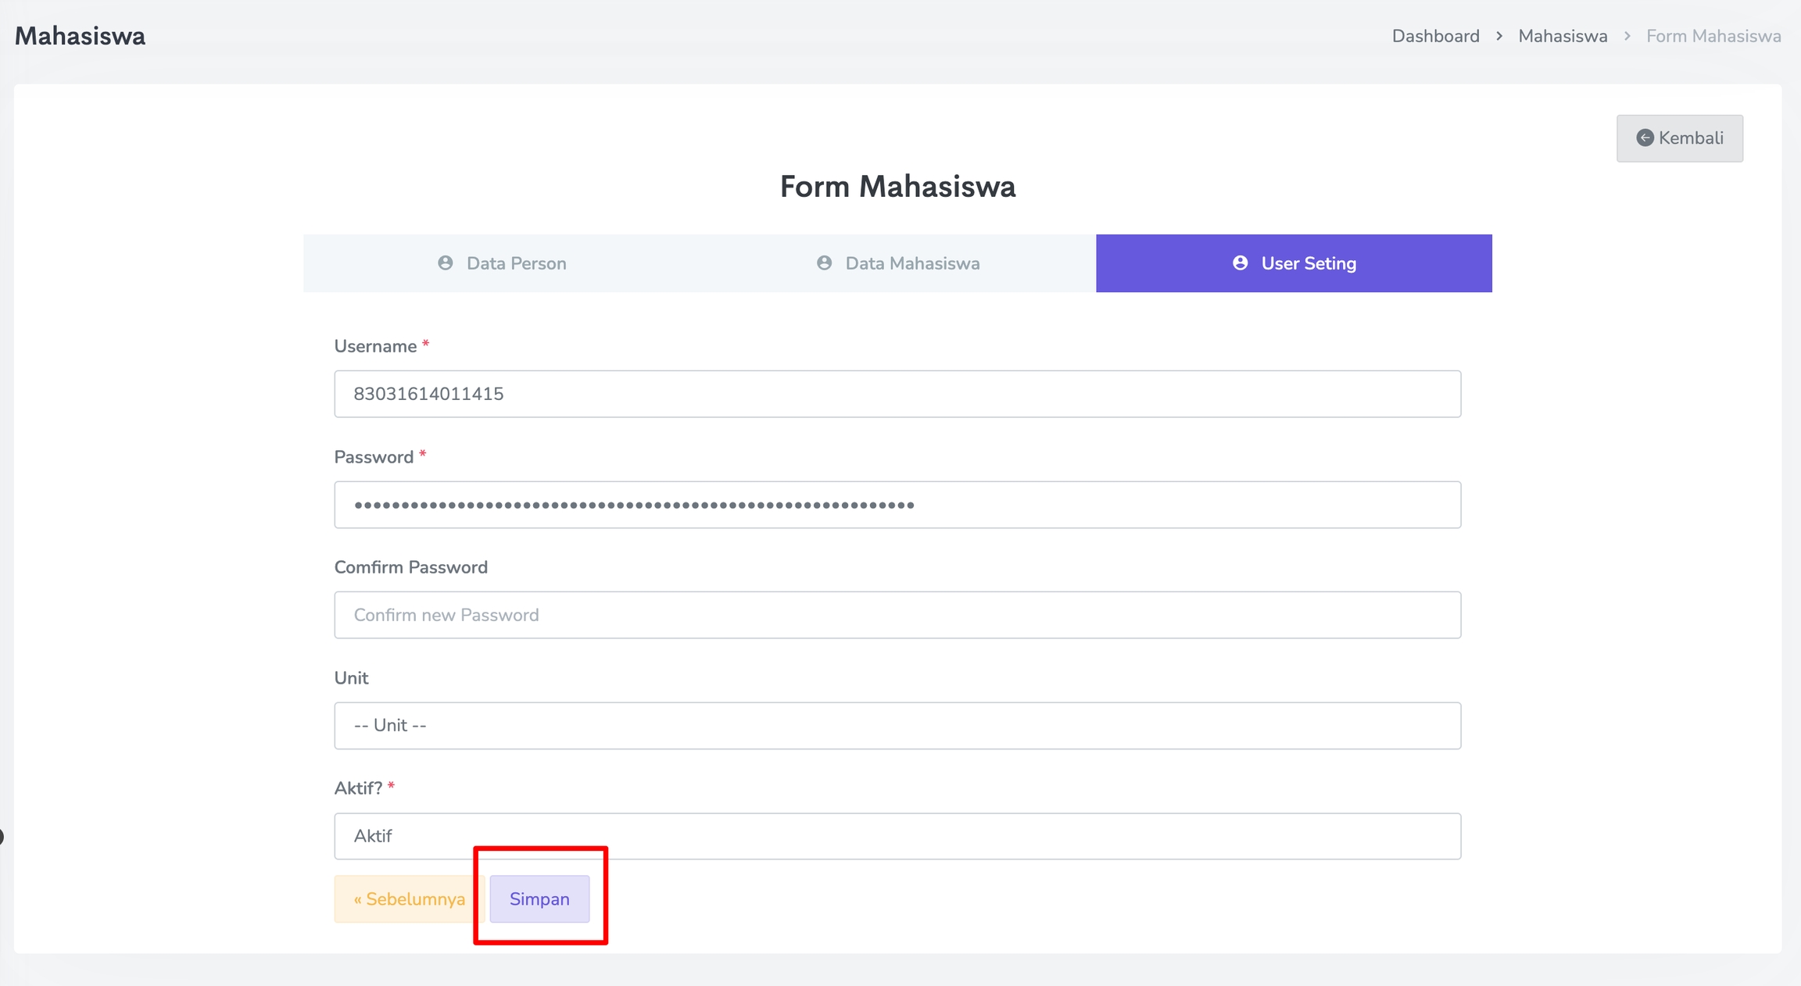Viewport: 1801px width, 986px height.
Task: Focus the Username input field
Action: tap(897, 394)
